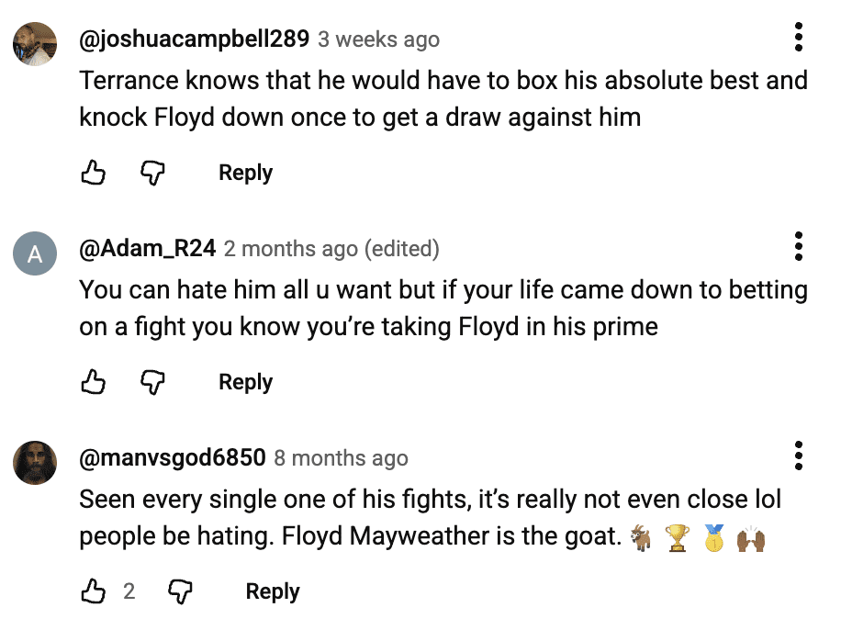Like the comment by @manvsgod6850
Image resolution: width=841 pixels, height=630 pixels.
point(94,591)
